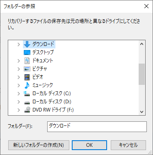Viewport: 153px width, 155px height.
Task: Confirm with the OK button
Action: [x=89, y=145]
